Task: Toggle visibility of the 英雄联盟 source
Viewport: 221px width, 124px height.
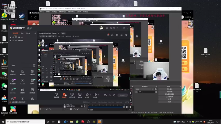Action: pos(10,41)
